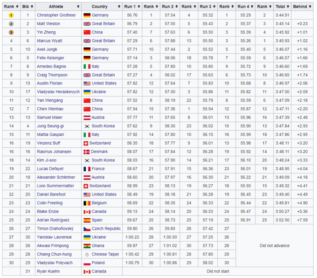This screenshot has height=278, width=317.
Task: Sort table by the Country column header
Action: click(x=102, y=7)
